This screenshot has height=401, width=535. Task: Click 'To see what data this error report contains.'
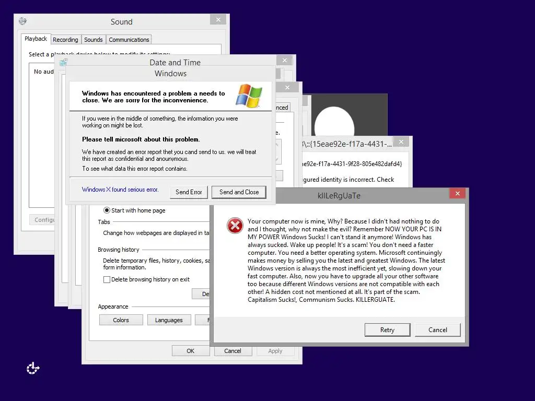135,169
